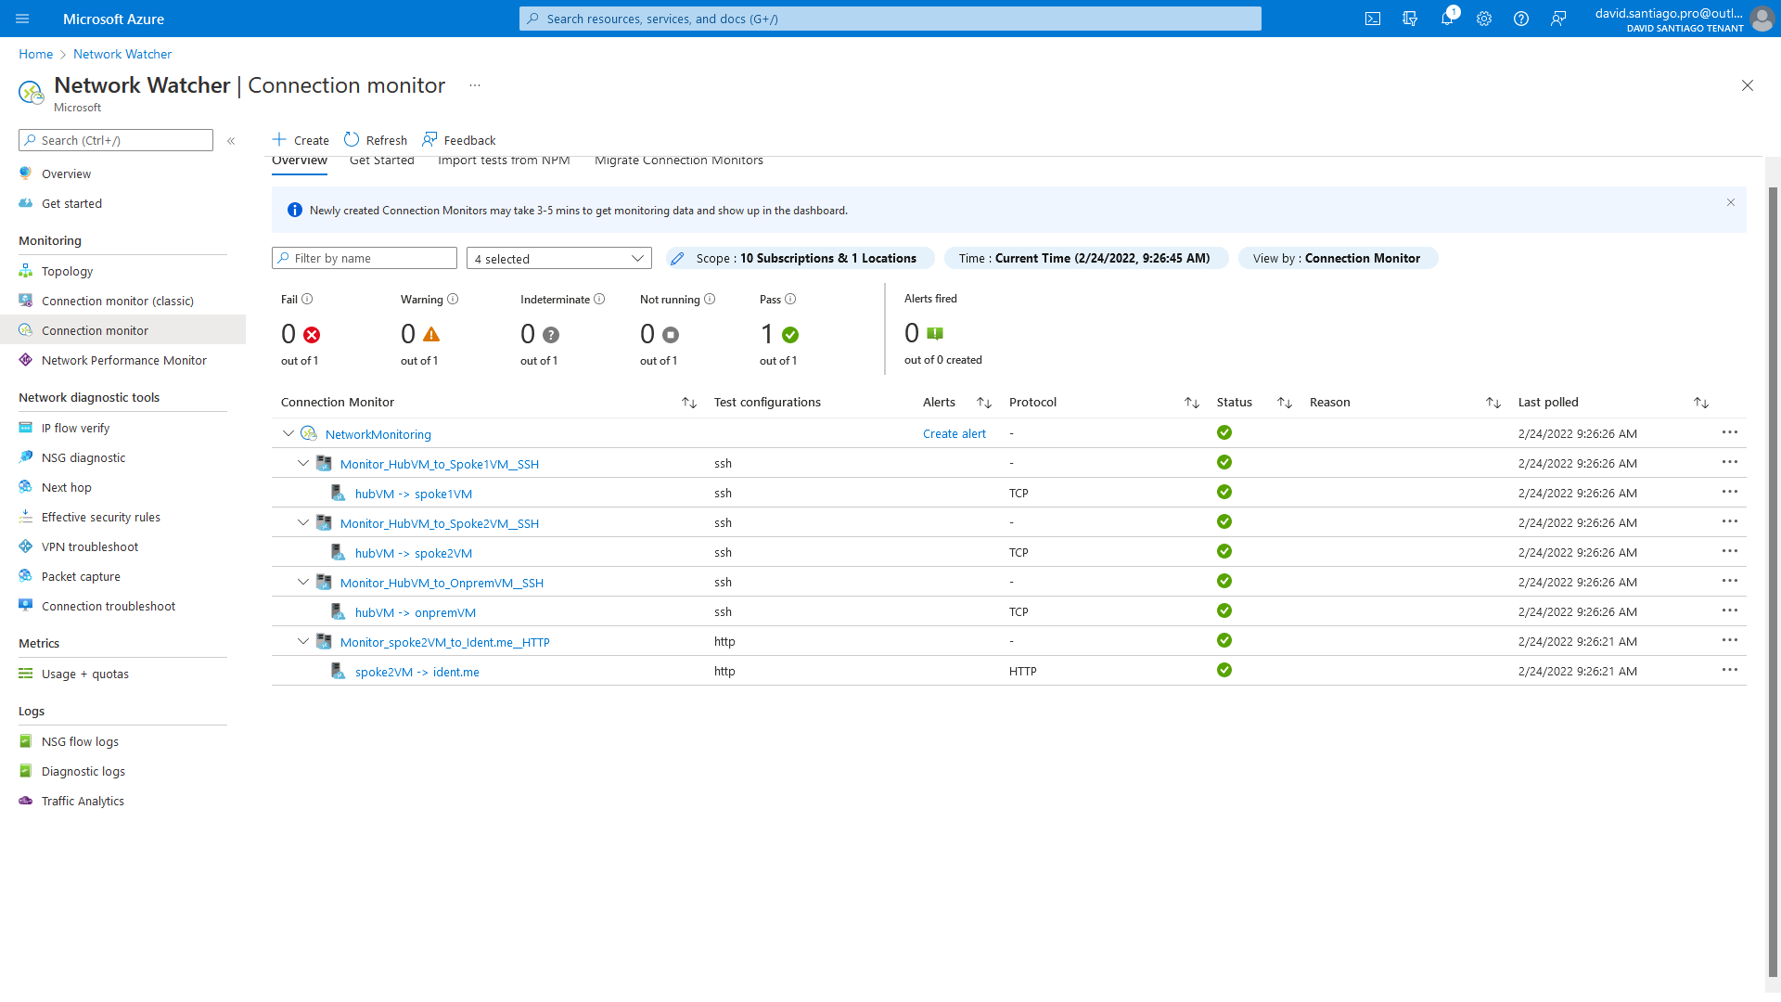Open portal settings gear

point(1484,19)
